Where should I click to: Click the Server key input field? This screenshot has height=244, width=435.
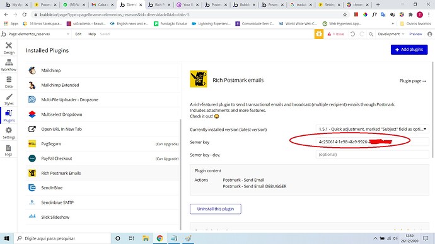[x=373, y=141]
